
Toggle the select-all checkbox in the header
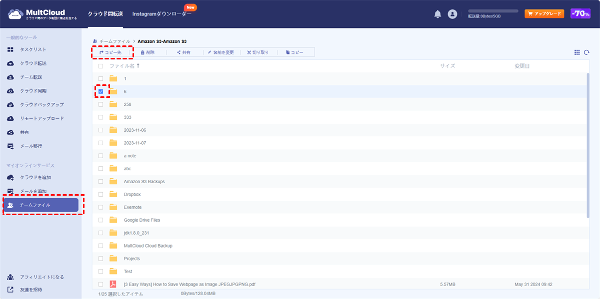100,66
